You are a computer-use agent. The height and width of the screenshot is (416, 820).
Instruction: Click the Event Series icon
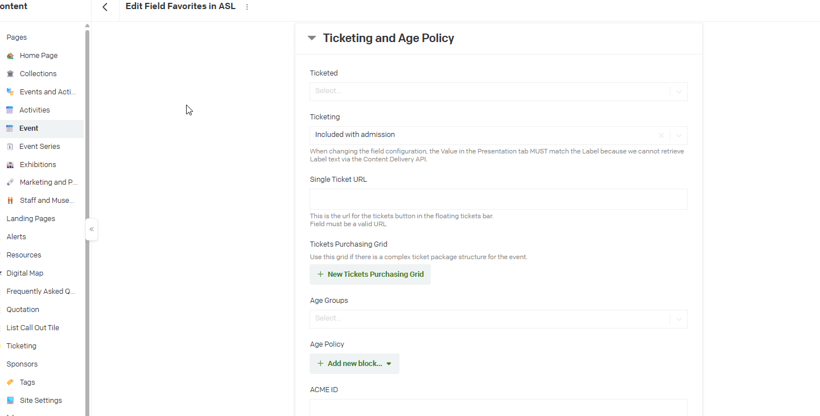point(10,147)
